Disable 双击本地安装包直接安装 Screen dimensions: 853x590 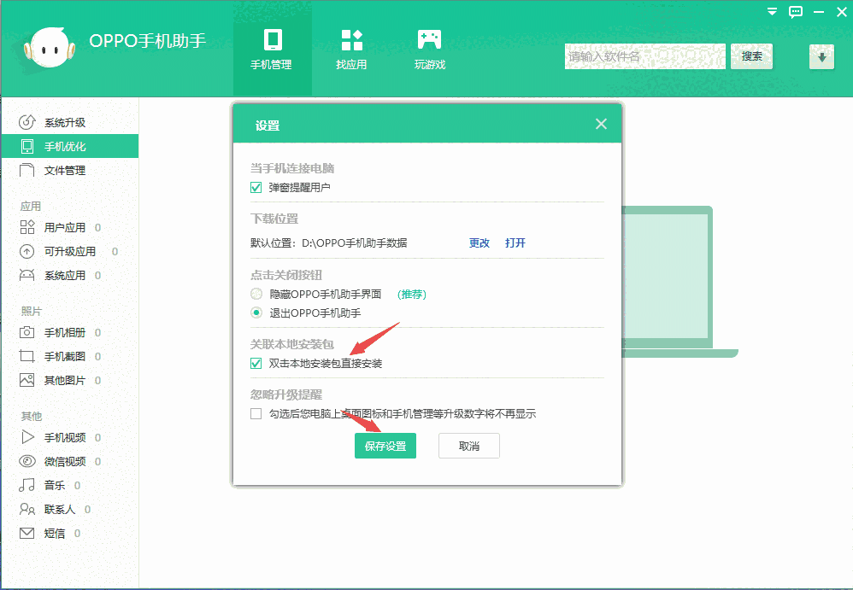click(256, 363)
